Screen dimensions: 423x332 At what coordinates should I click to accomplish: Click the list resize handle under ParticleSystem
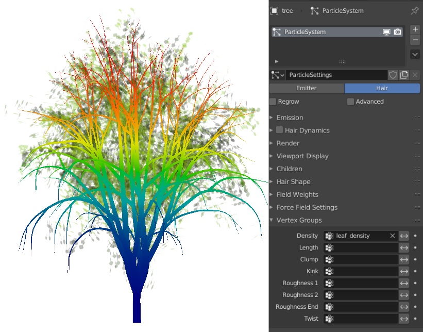pyautogui.click(x=342, y=62)
